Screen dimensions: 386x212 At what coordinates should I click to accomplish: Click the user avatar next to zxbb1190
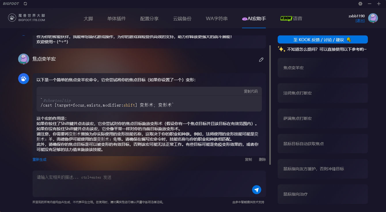coord(373,18)
